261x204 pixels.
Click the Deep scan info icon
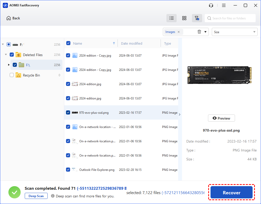point(53,196)
